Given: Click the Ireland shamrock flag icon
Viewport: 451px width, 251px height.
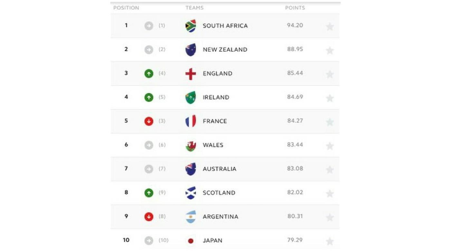Looking at the screenshot, I should [190, 97].
